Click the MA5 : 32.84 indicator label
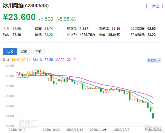 tap(21, 60)
